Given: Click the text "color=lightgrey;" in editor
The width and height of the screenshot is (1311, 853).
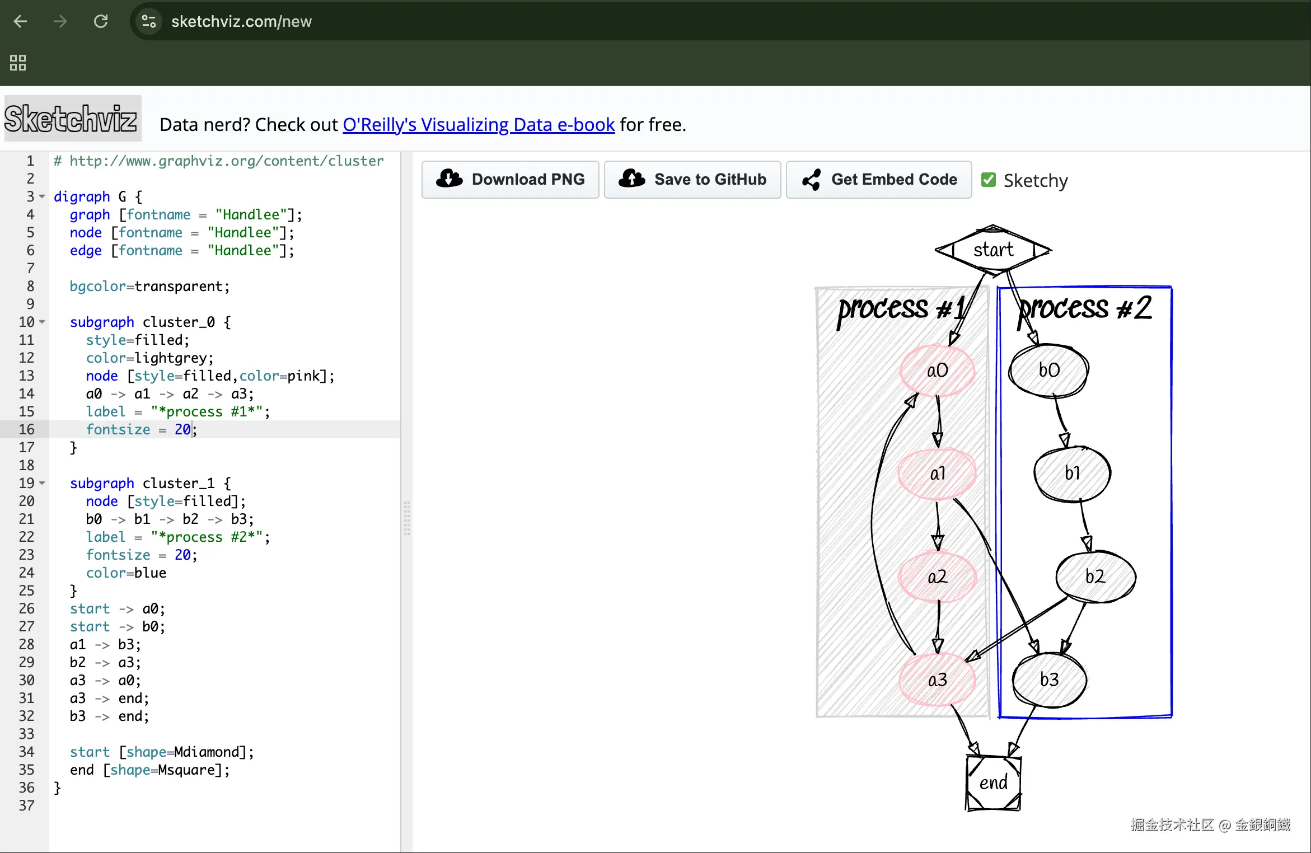Looking at the screenshot, I should [x=150, y=358].
